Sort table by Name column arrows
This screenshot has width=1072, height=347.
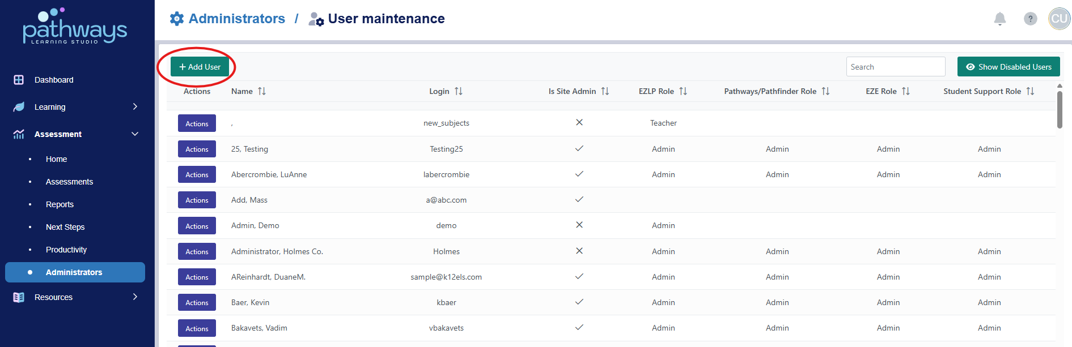click(x=262, y=91)
